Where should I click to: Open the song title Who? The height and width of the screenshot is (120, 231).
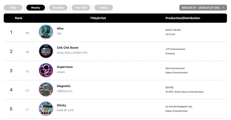(x=60, y=29)
